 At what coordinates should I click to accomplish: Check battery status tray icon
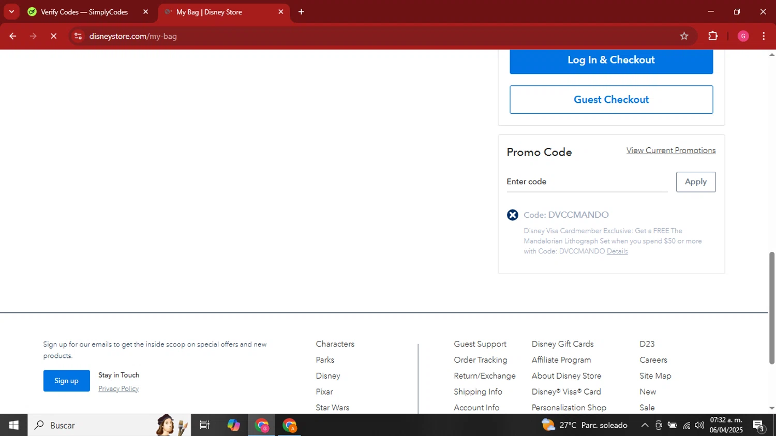[672, 425]
